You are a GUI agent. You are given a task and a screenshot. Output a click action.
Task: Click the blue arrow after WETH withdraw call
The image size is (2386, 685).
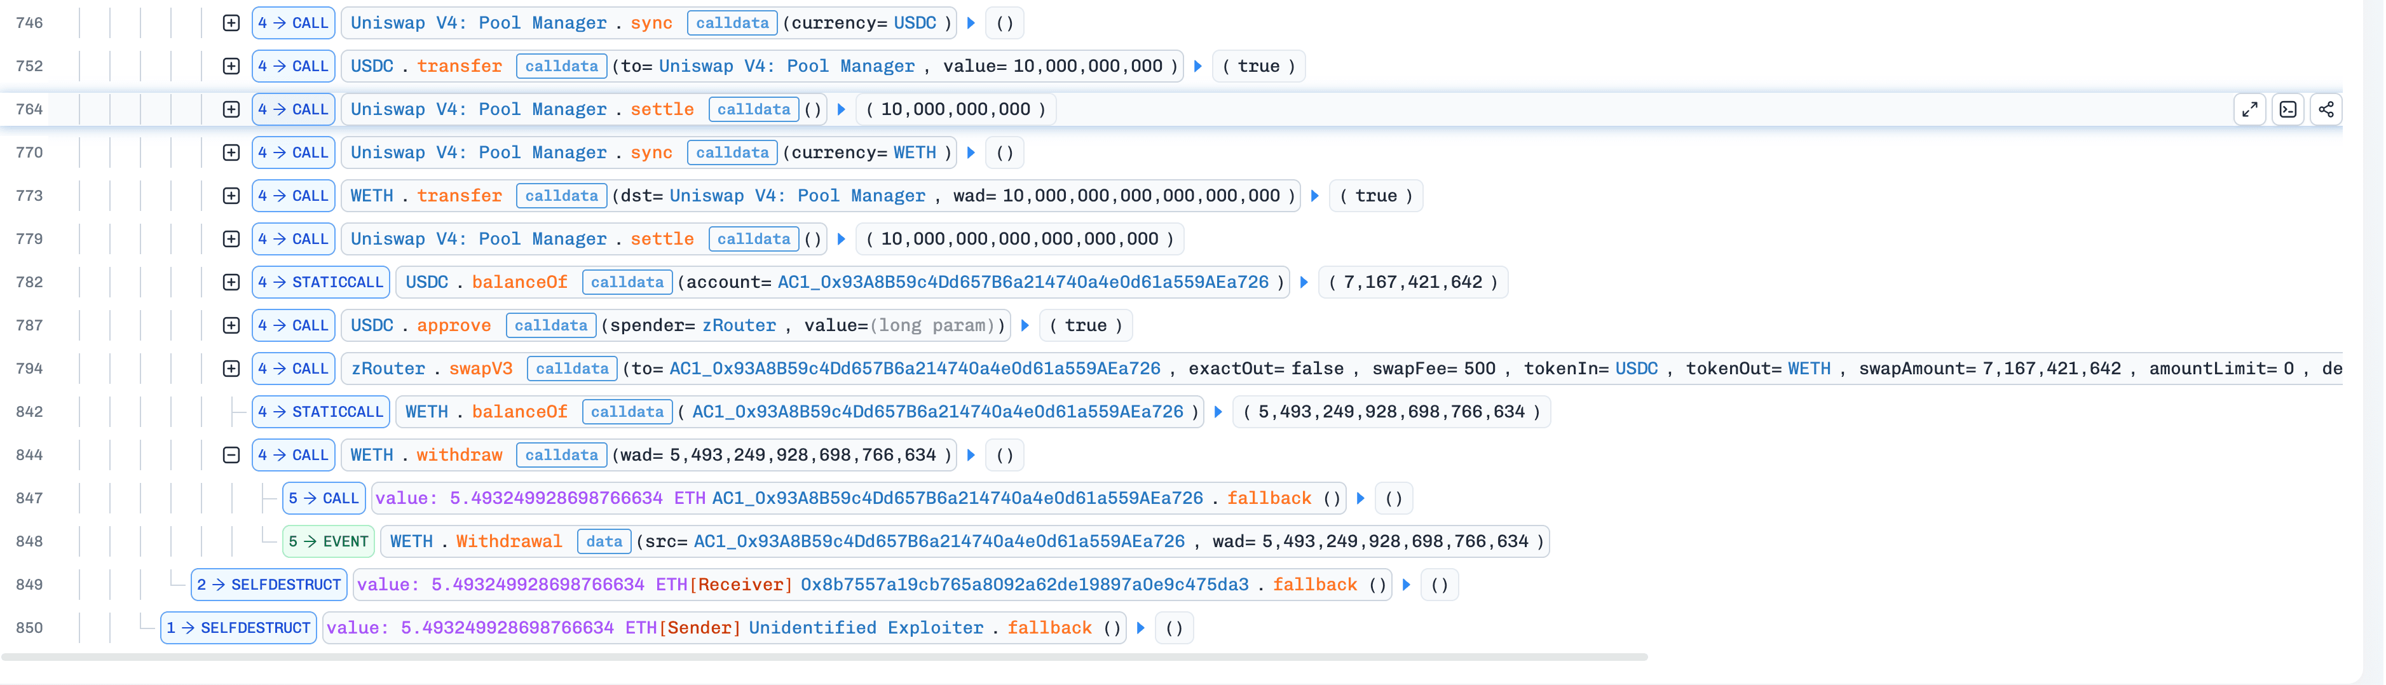click(x=971, y=454)
